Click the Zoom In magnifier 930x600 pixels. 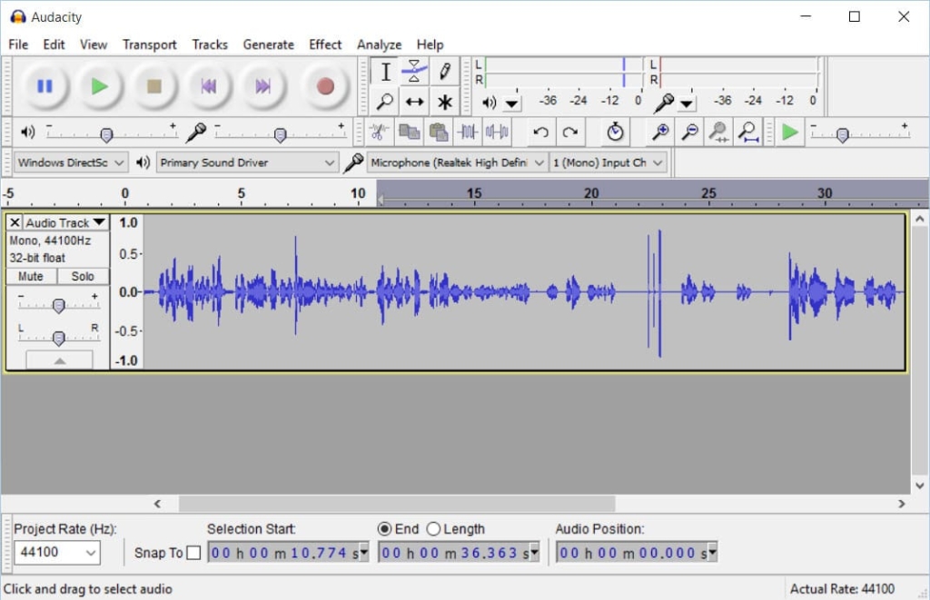[660, 133]
